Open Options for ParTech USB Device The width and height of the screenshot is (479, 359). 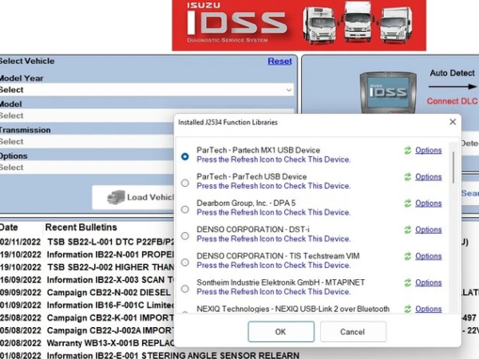pos(428,177)
